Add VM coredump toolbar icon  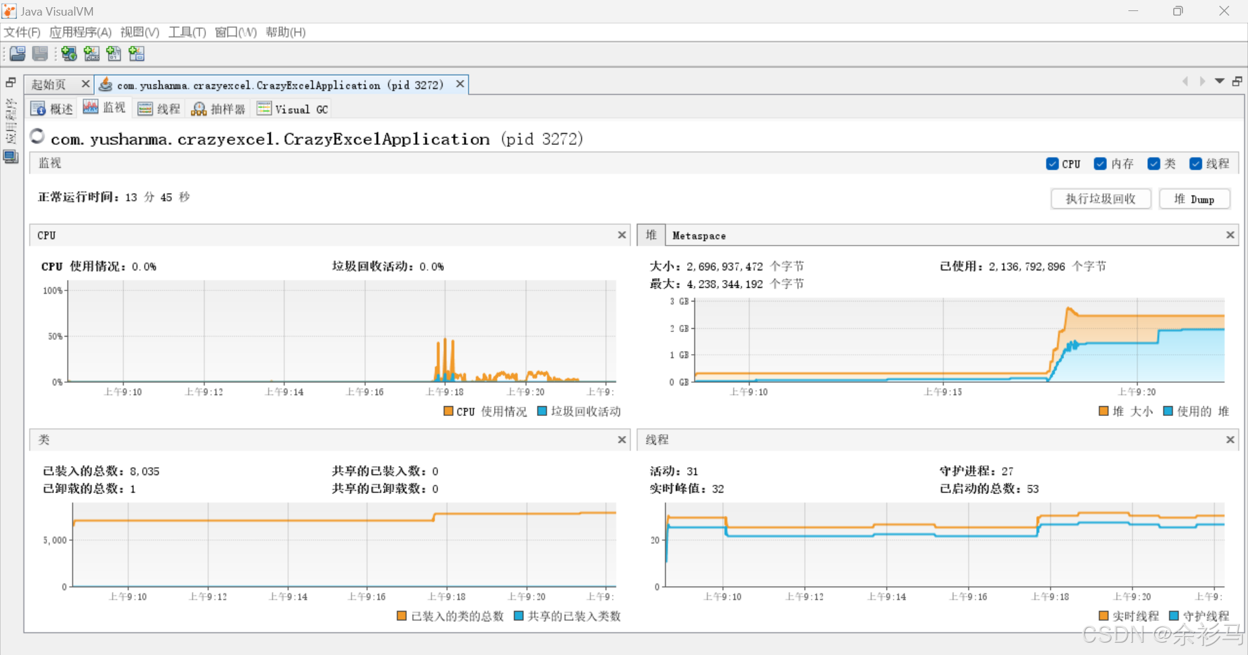tap(114, 54)
